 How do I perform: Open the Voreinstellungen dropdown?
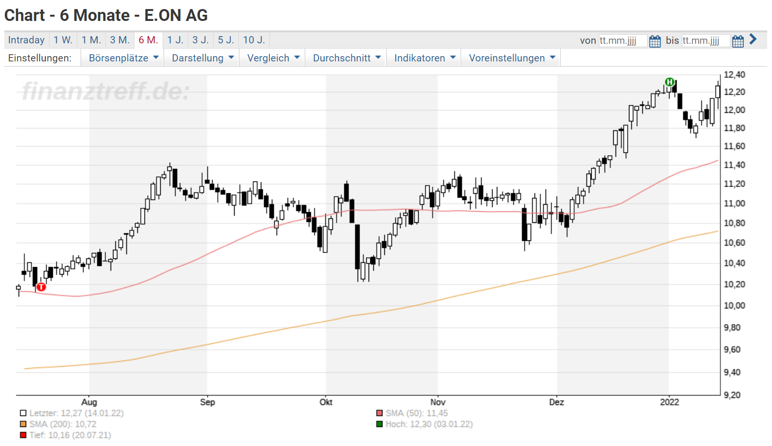click(511, 58)
